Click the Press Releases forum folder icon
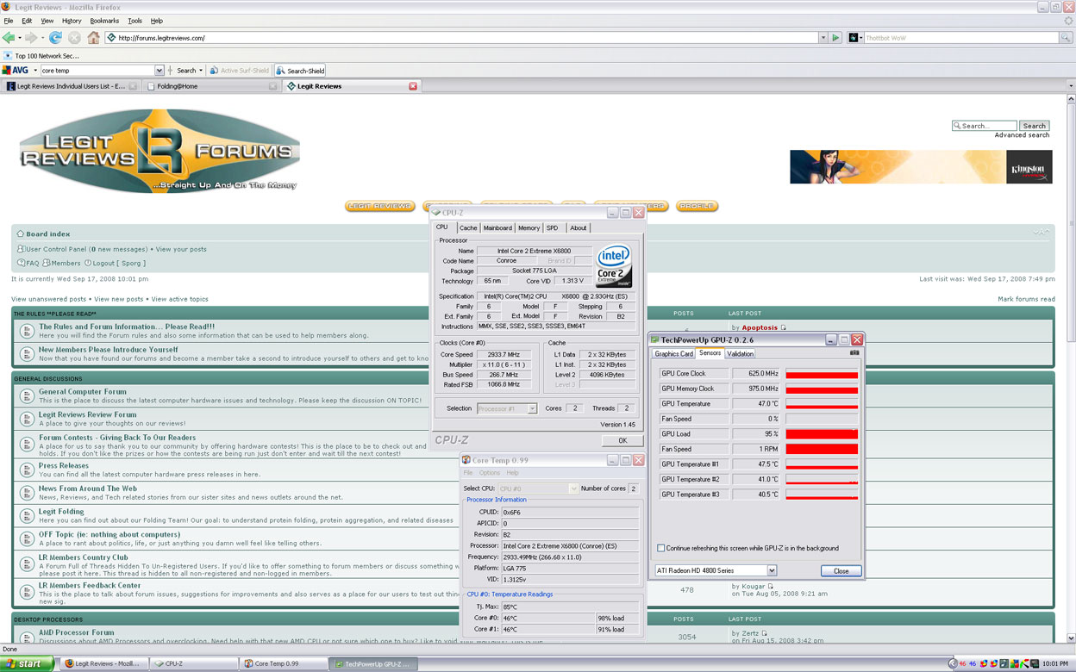This screenshot has width=1076, height=672. pos(26,470)
